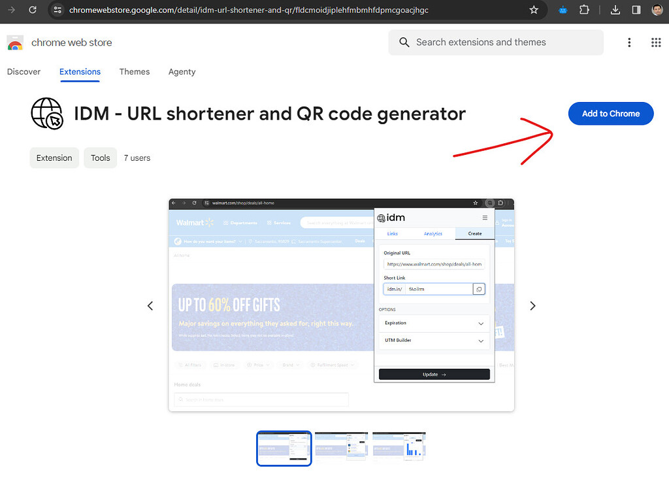Click the split-screen icon in the toolbar

click(635, 10)
